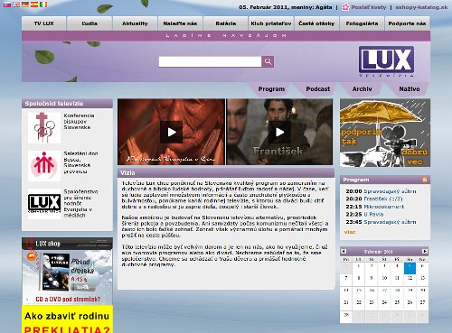Switch to the Naživo tab
This screenshot has width=452, height=333.
click(410, 89)
